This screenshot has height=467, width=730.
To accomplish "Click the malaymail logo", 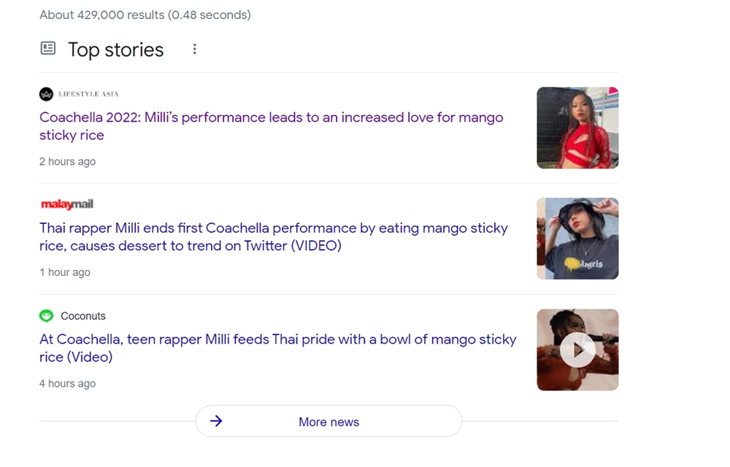I will click(x=67, y=204).
